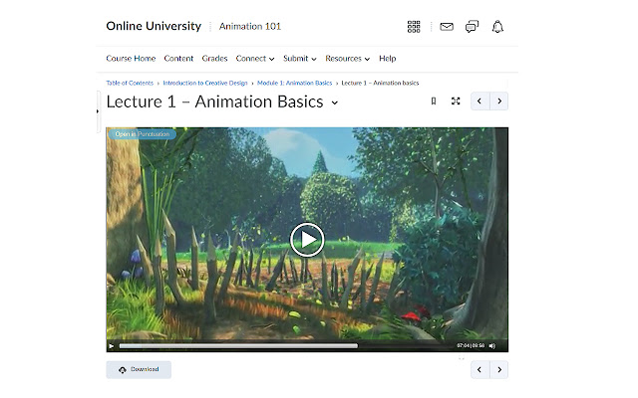The height and width of the screenshot is (398, 638).
Task: Bookmark this lecture with the bookmark icon
Action: point(434,101)
